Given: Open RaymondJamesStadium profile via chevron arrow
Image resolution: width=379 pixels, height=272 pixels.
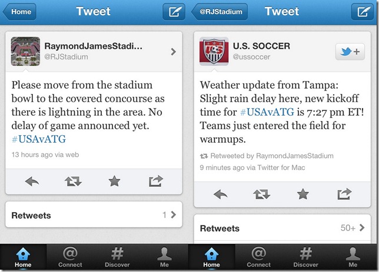Looking at the screenshot, I should click(x=173, y=52).
